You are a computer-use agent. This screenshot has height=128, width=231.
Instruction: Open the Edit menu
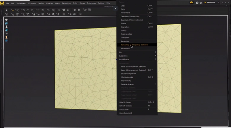point(12,3)
